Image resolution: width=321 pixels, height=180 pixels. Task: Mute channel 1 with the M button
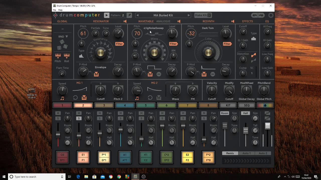pos(58,113)
